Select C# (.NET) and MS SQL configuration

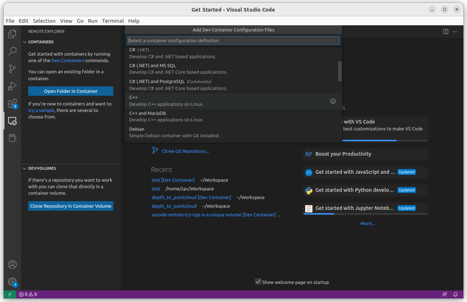pos(233,69)
